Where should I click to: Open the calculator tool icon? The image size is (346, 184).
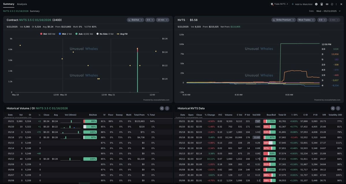click(322, 4)
